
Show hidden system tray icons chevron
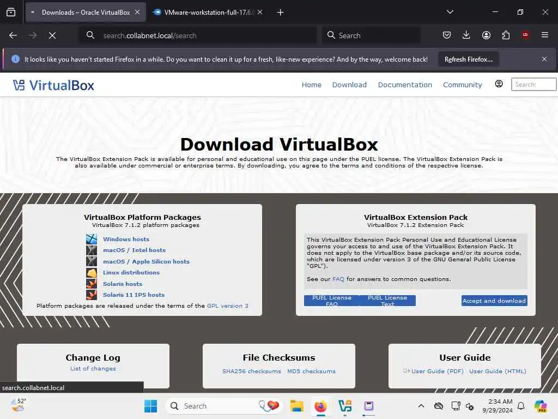point(421,406)
